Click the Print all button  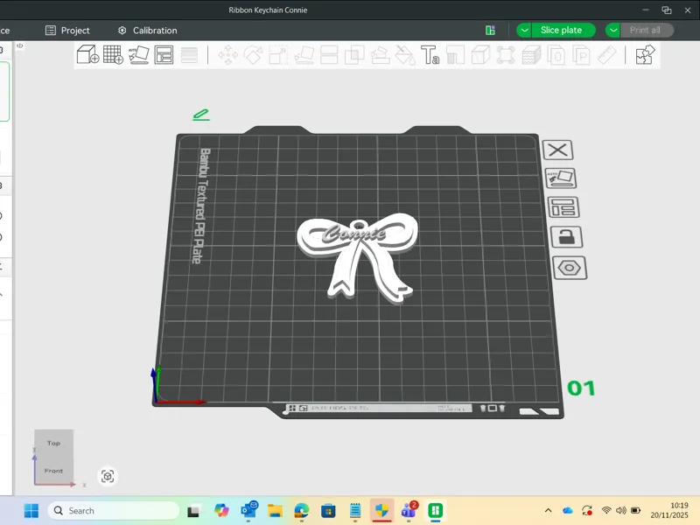click(x=646, y=31)
